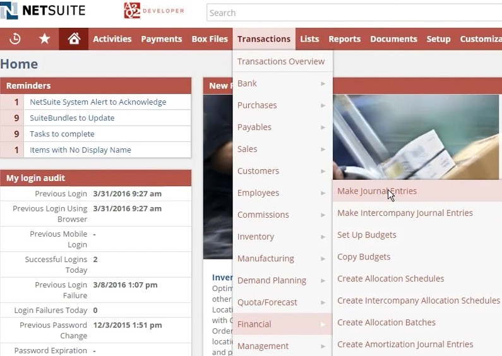The height and width of the screenshot is (356, 502).
Task: Expand the Demand Planning submenu
Action: click(283, 280)
